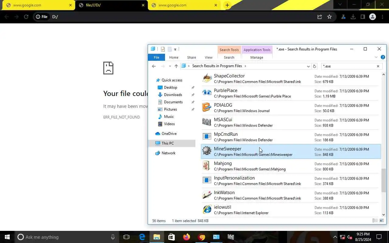The width and height of the screenshot is (389, 243).
Task: Show hidden system tray icons
Action: [x=335, y=237]
